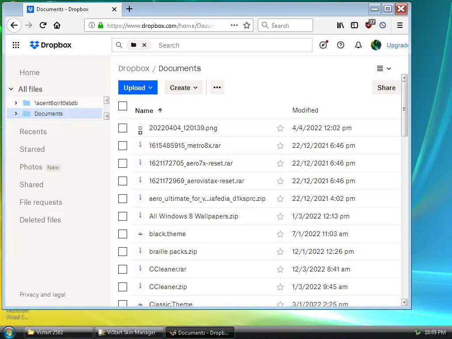Click the Windows Start orb
Image resolution: width=452 pixels, height=339 pixels.
point(9,333)
